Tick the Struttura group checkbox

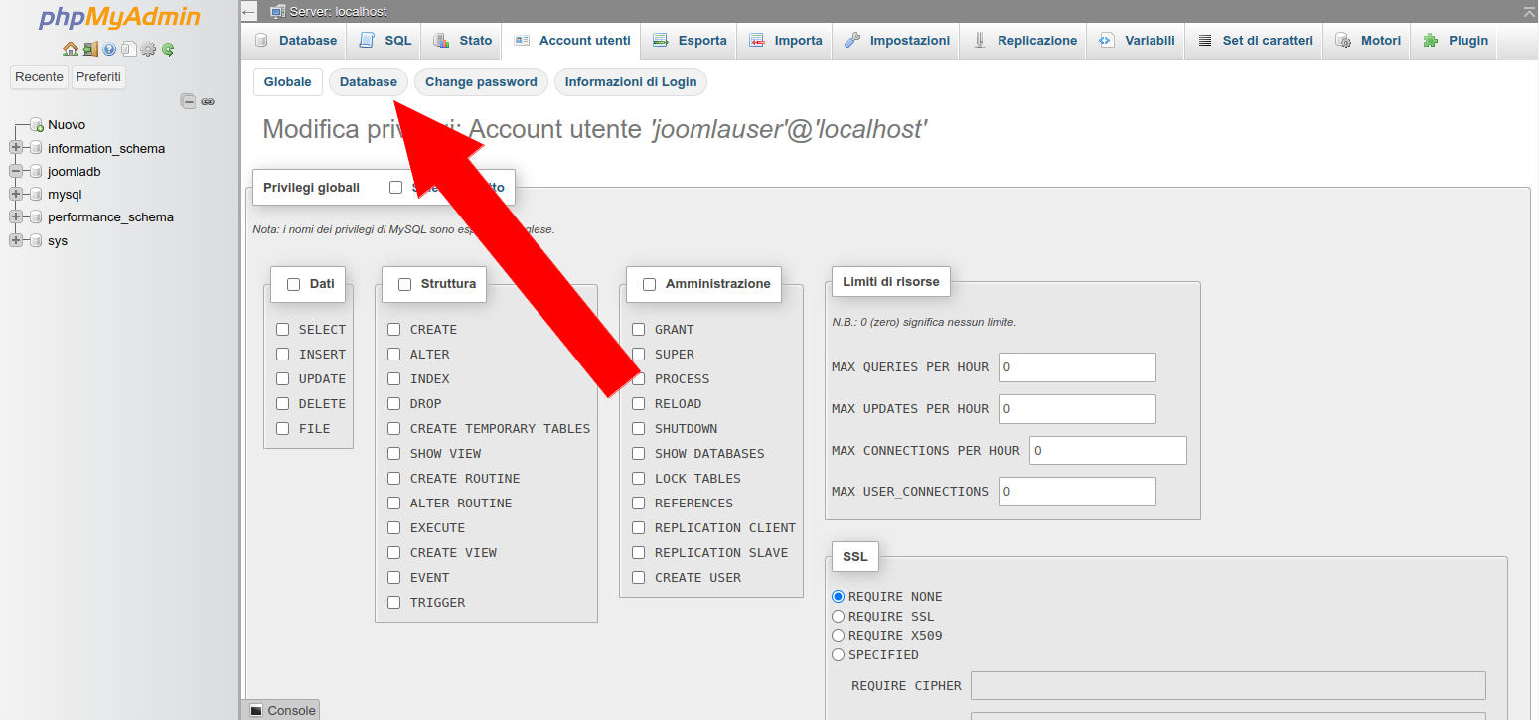tap(404, 284)
